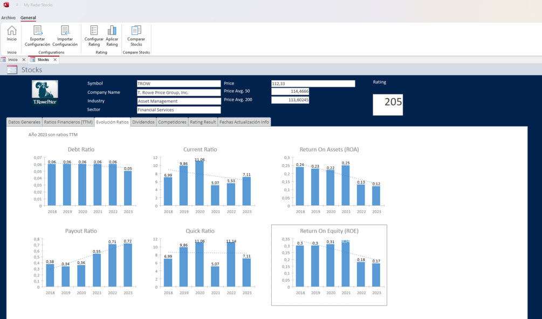Open the quick access toolbar dropdown arrow
This screenshot has height=319, width=542.
tap(17, 5)
